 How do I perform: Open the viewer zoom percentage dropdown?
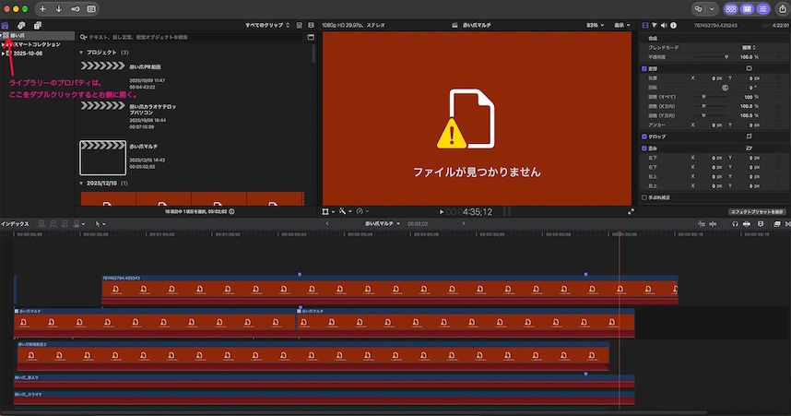point(596,25)
